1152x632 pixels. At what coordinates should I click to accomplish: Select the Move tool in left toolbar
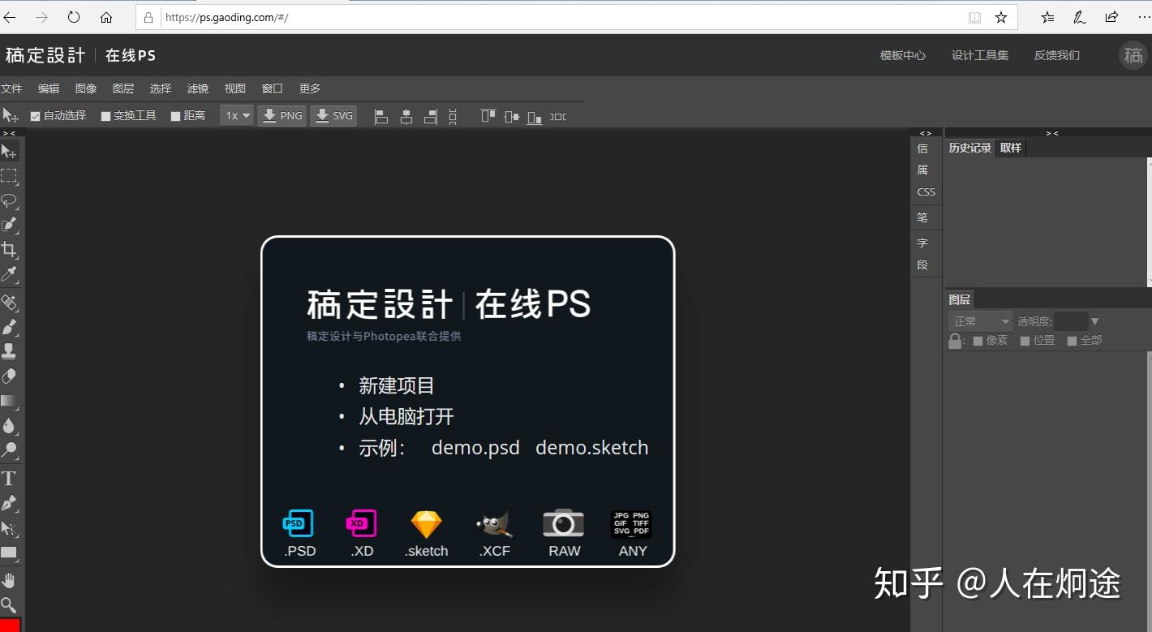(x=9, y=151)
